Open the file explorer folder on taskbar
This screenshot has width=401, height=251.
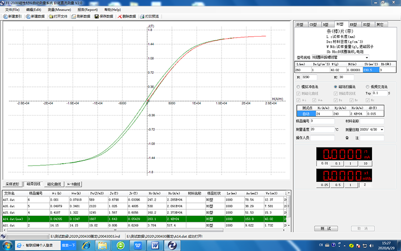pos(103,245)
